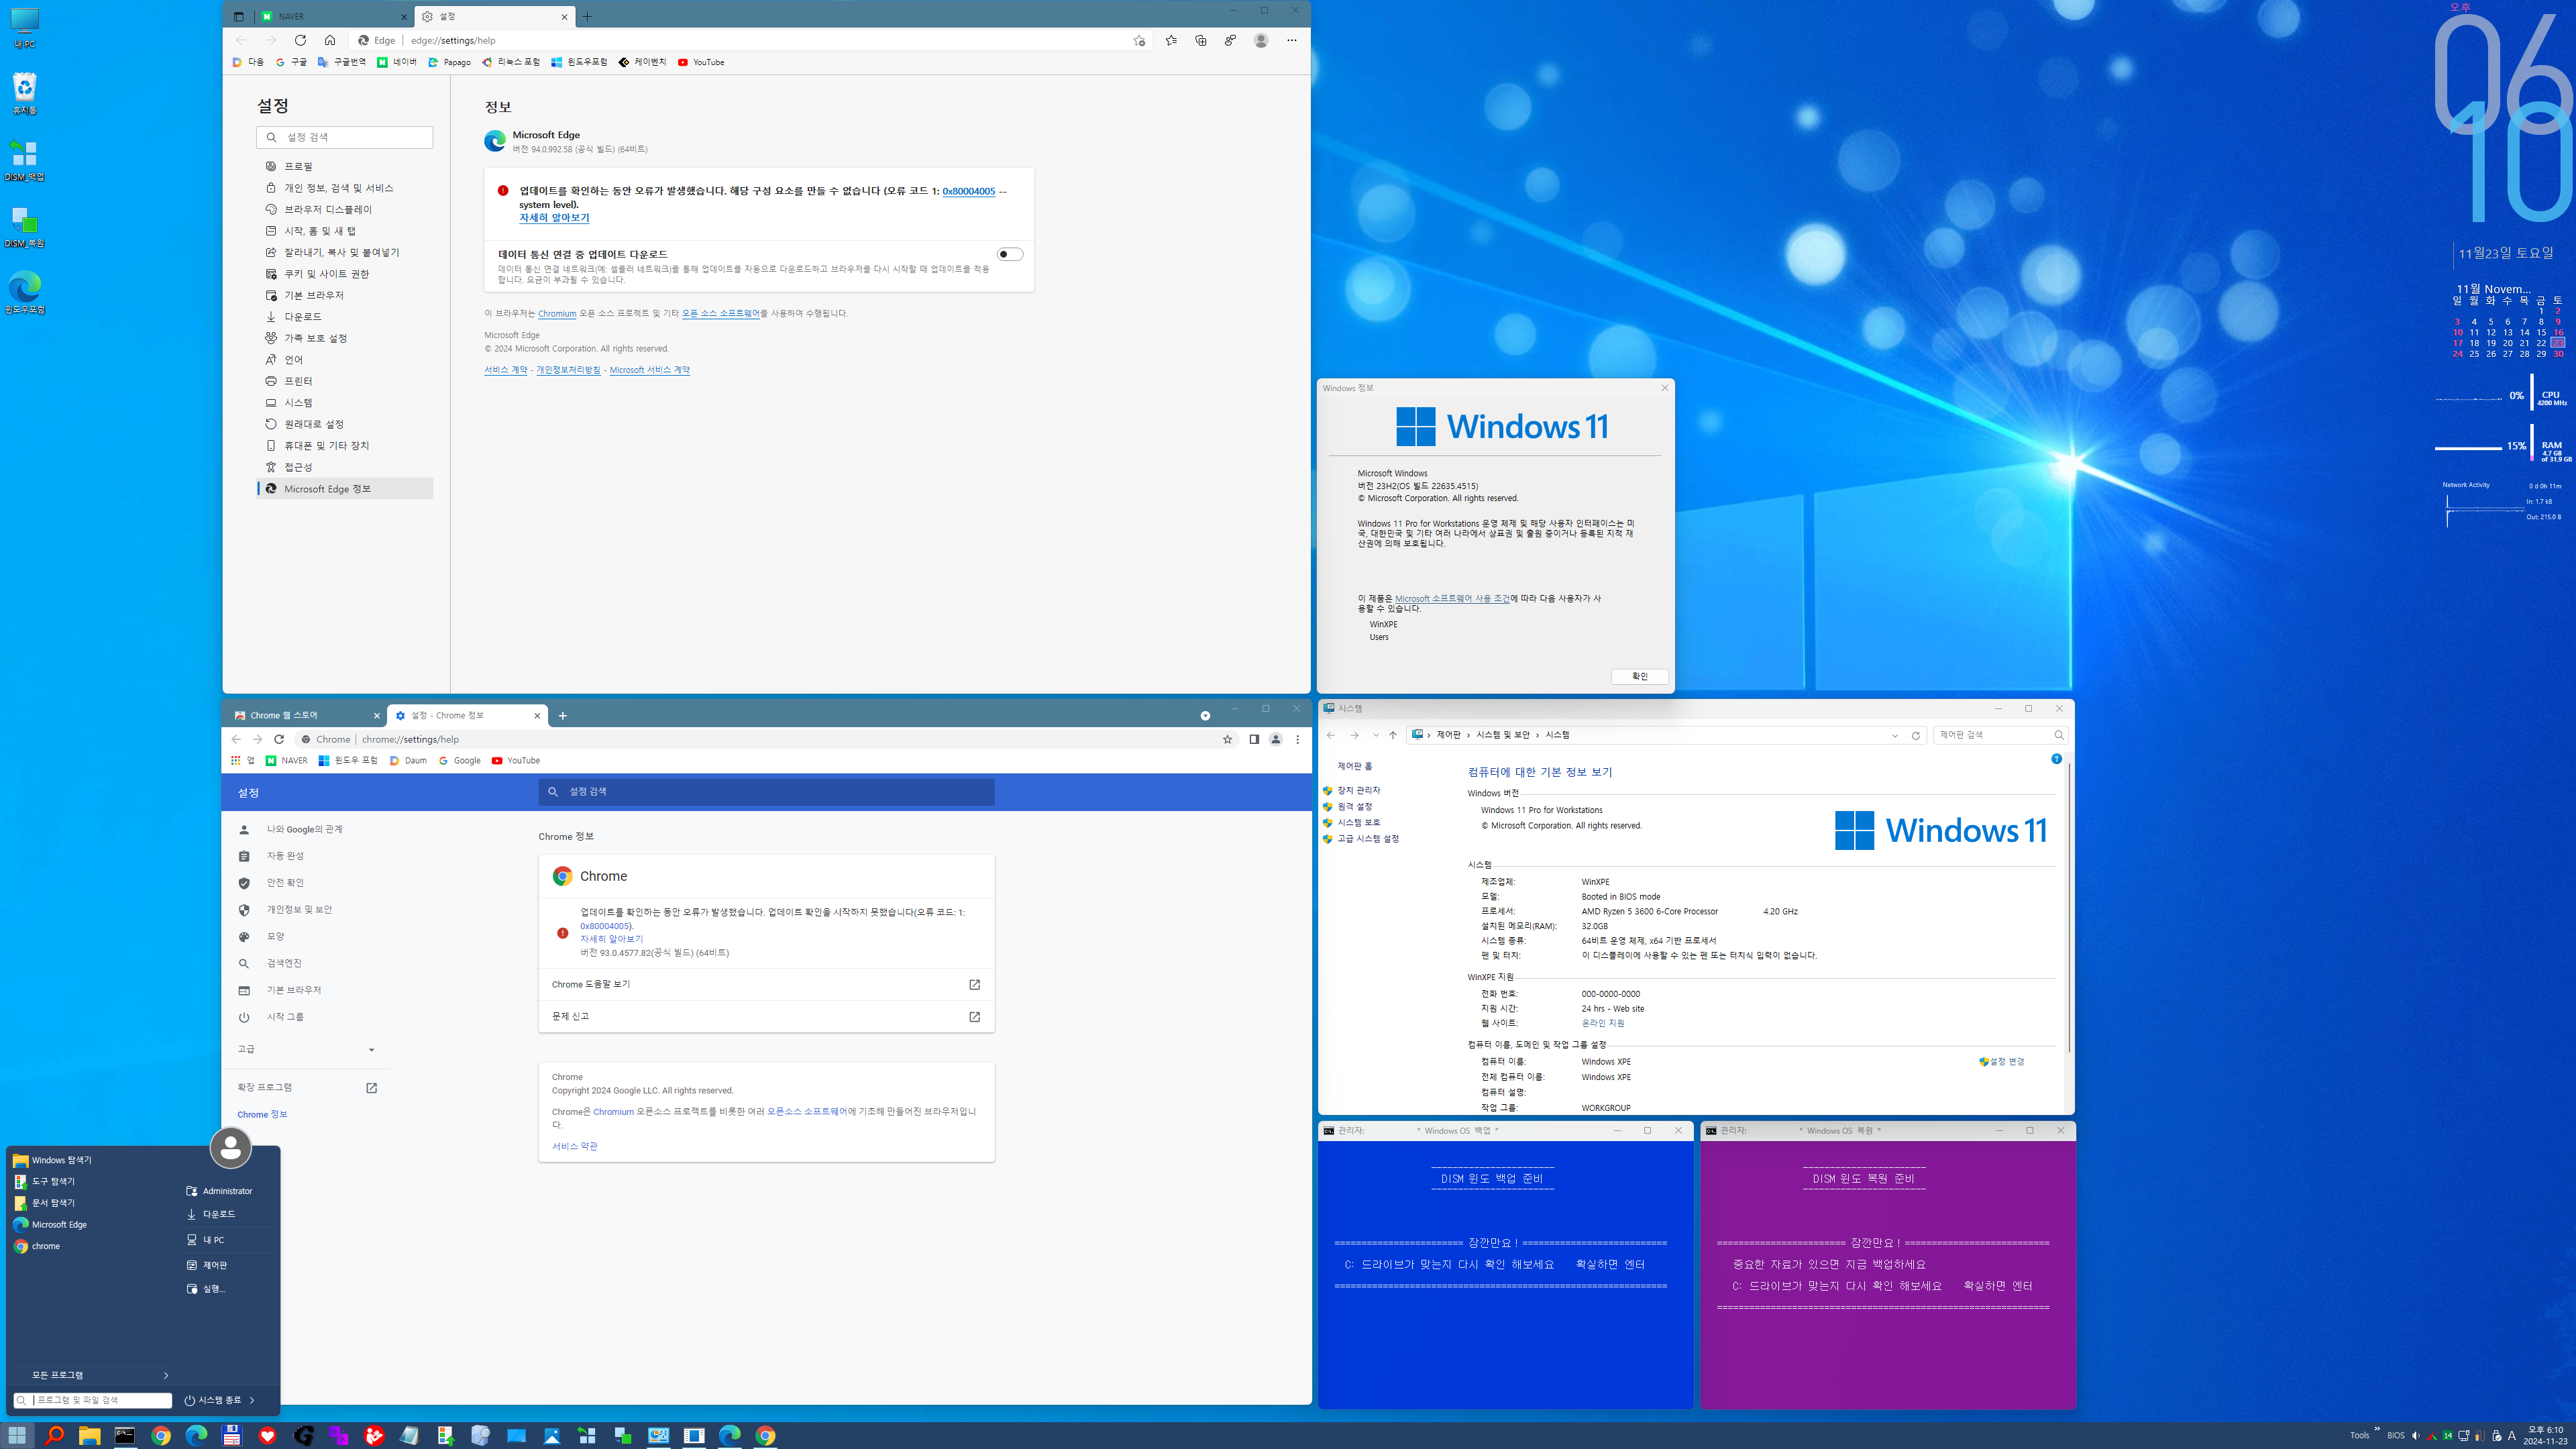Click Chrome reload page icon
The height and width of the screenshot is (1449, 2576).
coord(279,739)
